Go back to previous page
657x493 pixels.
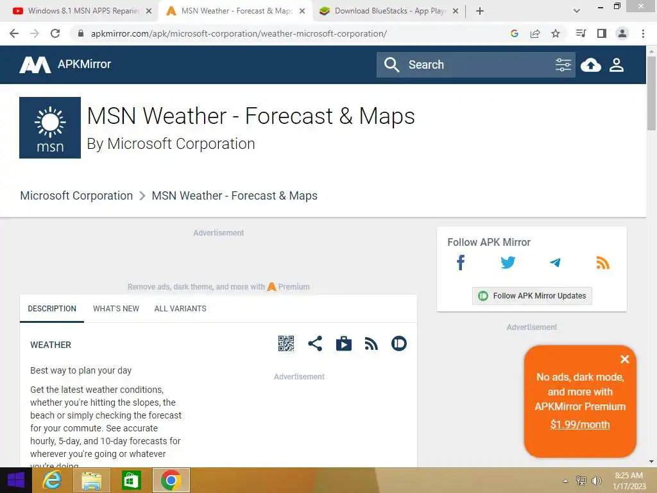14,33
